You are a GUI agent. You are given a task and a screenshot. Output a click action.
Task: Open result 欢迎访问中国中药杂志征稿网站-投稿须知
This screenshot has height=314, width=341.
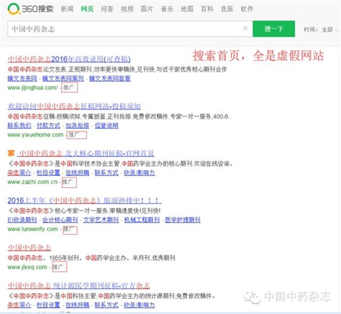tap(74, 106)
